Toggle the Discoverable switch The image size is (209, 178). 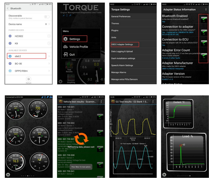(47, 17)
